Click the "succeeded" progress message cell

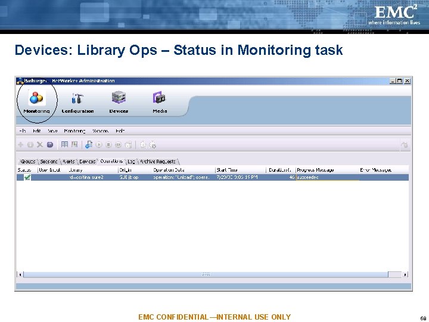(x=327, y=178)
